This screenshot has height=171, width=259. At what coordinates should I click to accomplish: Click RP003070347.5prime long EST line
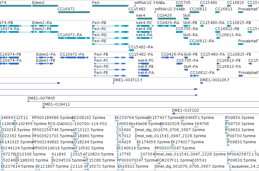[x=205, y=151]
